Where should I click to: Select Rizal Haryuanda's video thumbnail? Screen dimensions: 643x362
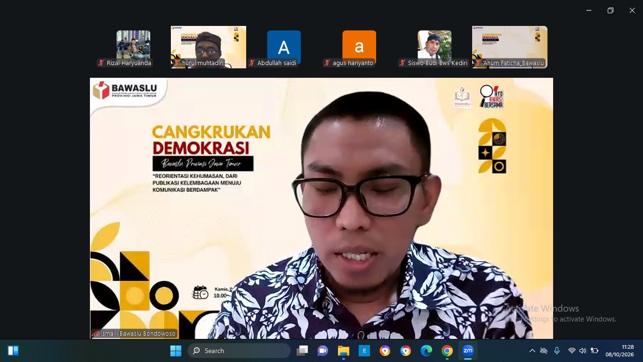133,47
